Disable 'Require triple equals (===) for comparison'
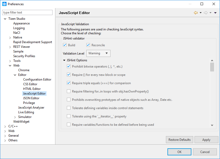Viewport: 220px width, 159px height. [69, 83]
